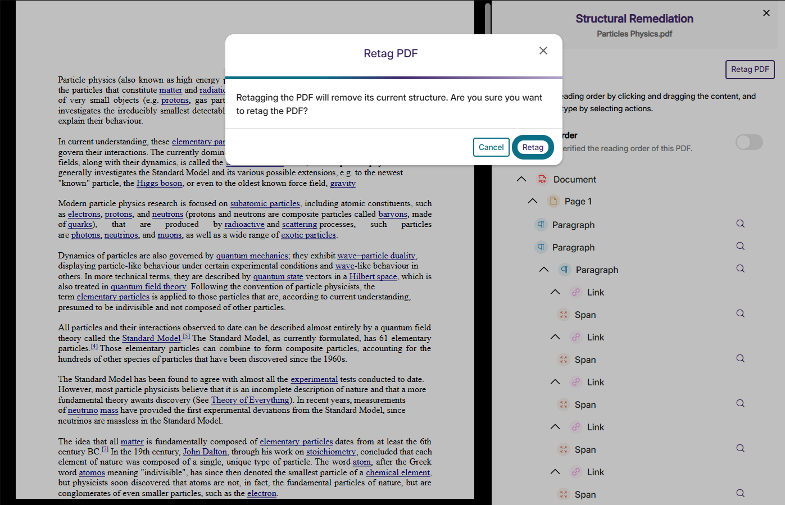Collapse the third Paragraph node chevron

coord(544,270)
